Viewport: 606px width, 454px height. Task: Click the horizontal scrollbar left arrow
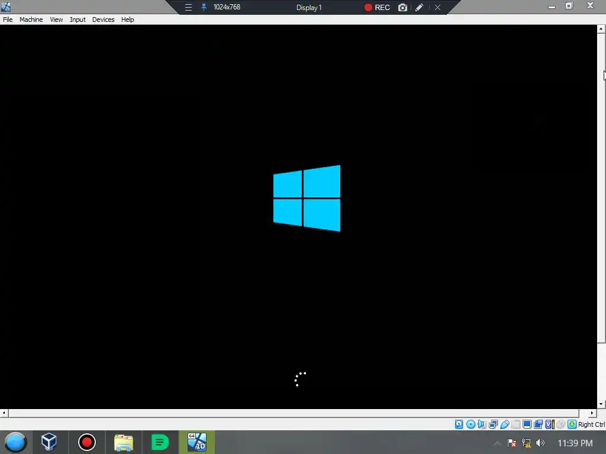pyautogui.click(x=4, y=413)
